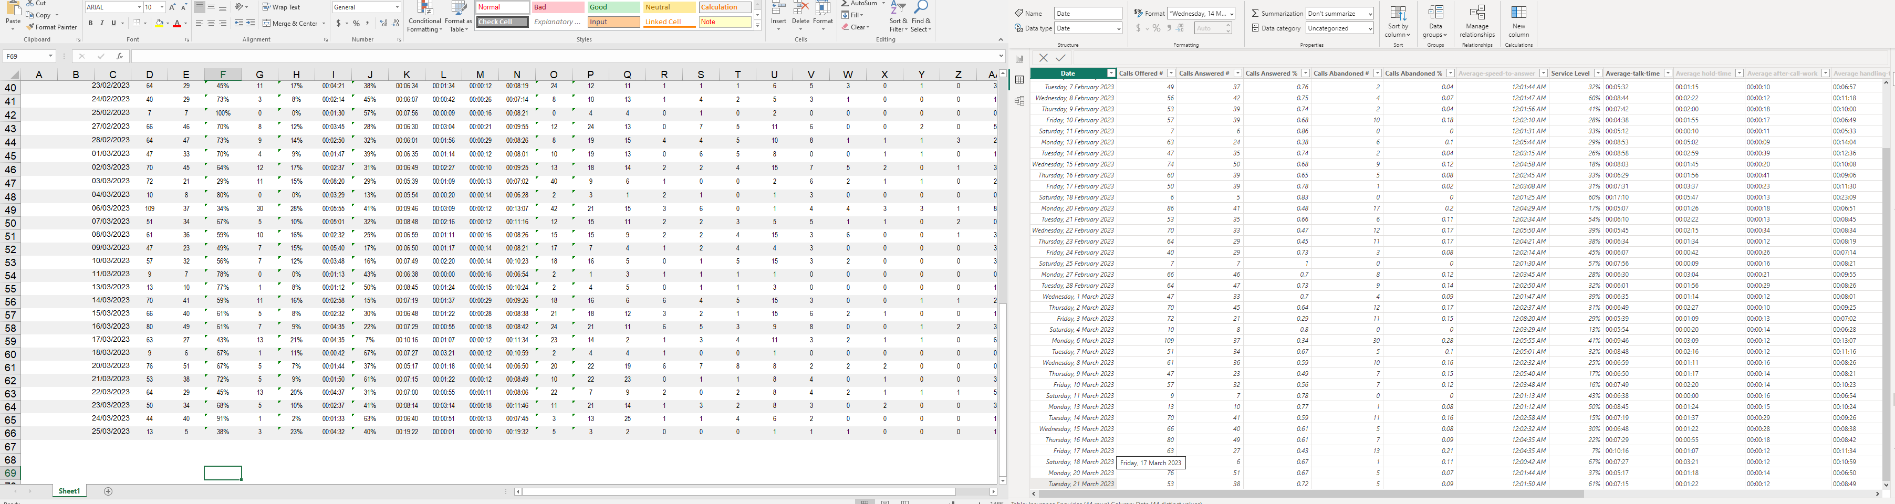
Task: Click New column in Power BI
Action: click(1518, 22)
